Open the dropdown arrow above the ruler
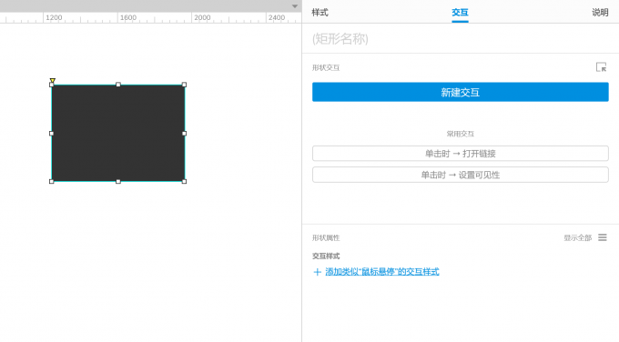Image resolution: width=619 pixels, height=342 pixels. 295,6
